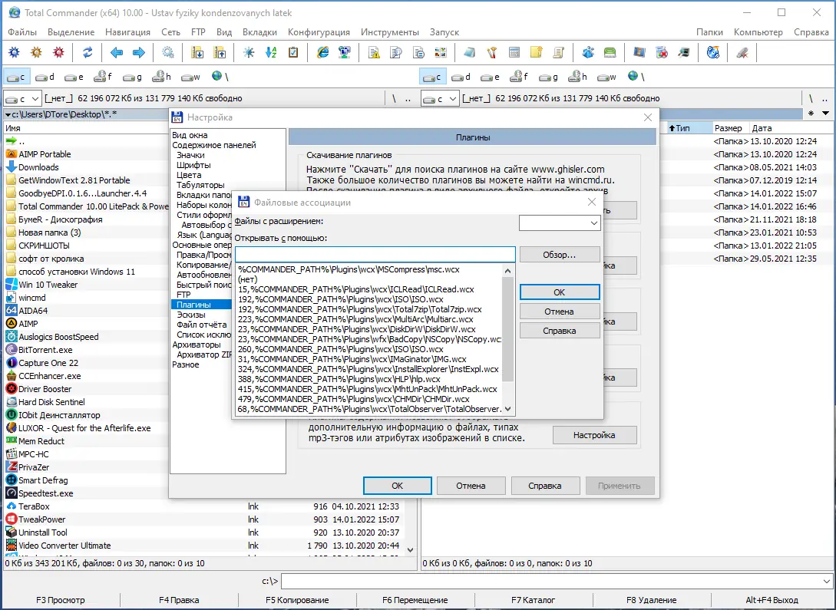Click the clipboard checkmark toolbar icon
This screenshot has height=610, width=836.
tap(293, 52)
